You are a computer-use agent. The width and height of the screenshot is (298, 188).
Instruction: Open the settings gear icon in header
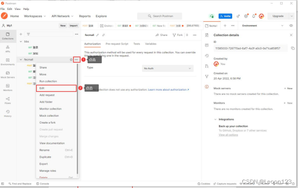[246, 16]
